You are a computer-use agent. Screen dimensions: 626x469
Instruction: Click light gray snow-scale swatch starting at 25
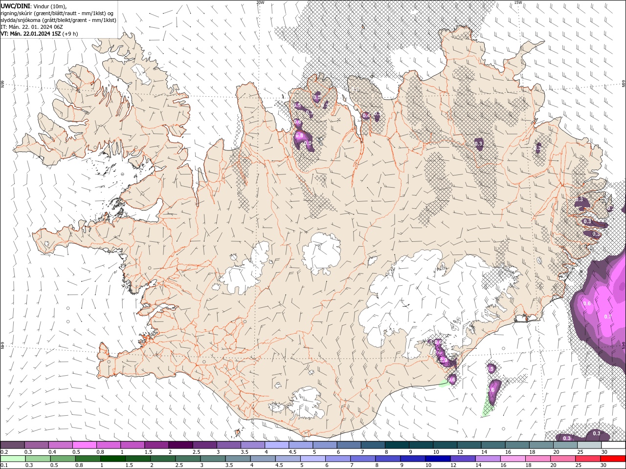coord(589,445)
